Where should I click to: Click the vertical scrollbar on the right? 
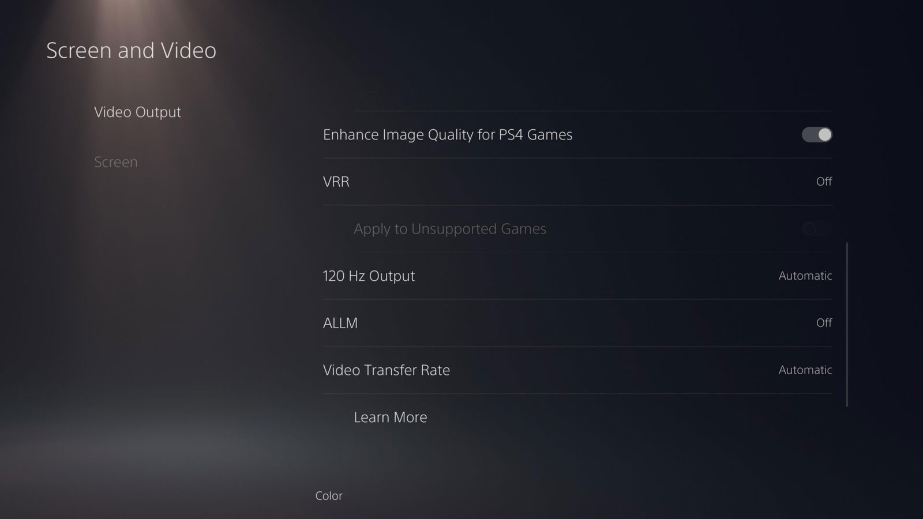847,325
